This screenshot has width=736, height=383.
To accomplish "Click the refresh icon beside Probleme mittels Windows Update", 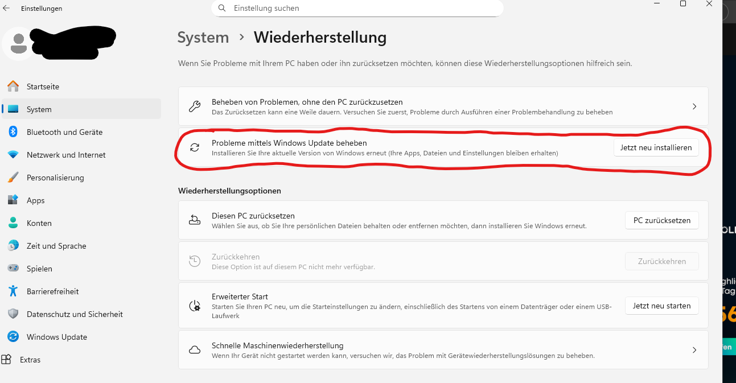I will [x=195, y=147].
